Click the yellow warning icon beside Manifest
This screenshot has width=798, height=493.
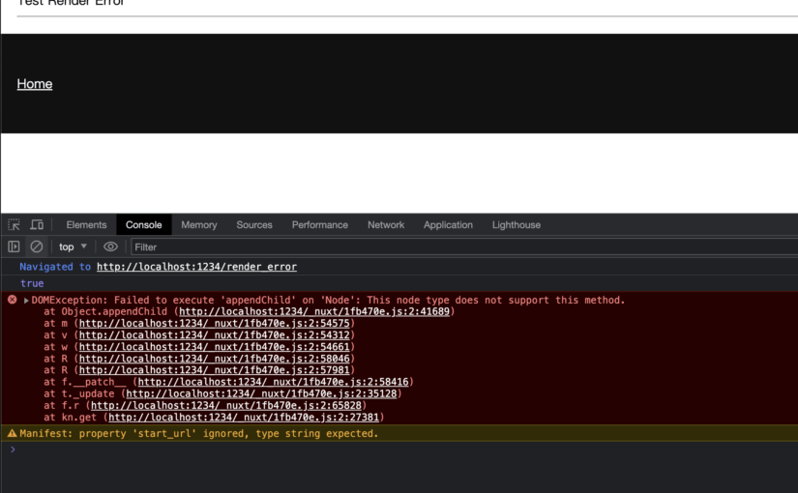pyautogui.click(x=13, y=433)
